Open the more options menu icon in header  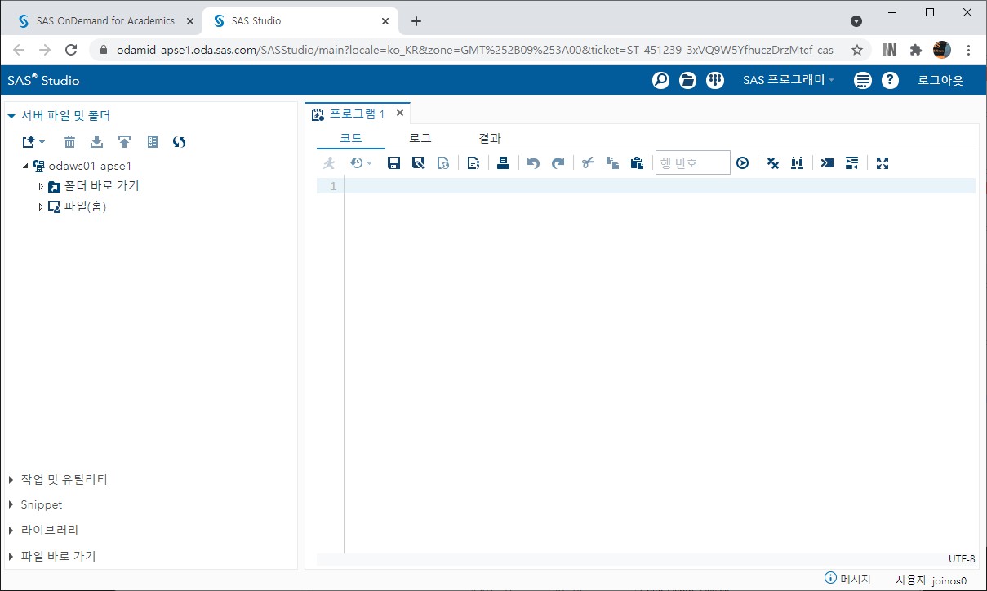pyautogui.click(x=863, y=80)
